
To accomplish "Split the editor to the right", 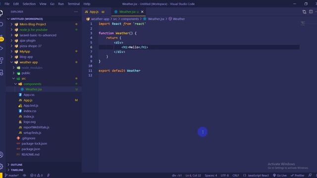I will (311, 12).
